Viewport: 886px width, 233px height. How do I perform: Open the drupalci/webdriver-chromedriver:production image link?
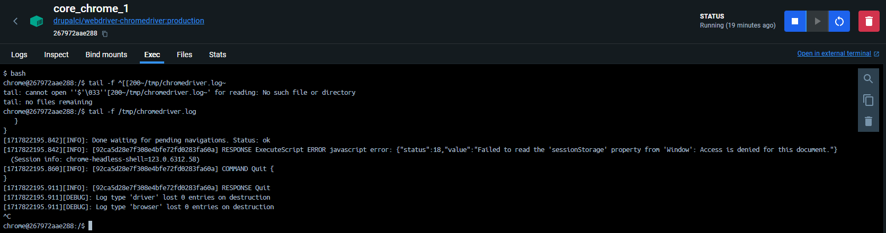(x=129, y=21)
